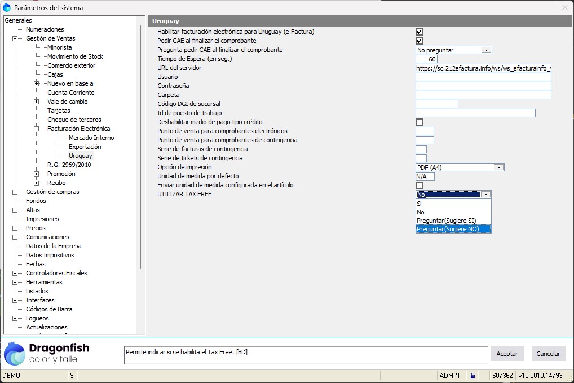This screenshot has height=383, width=574.
Task: Open Datos de la Empresa tree item
Action: coord(54,246)
